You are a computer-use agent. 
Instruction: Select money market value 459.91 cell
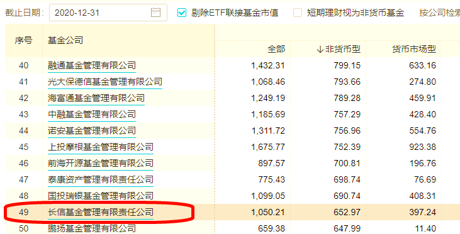coord(422,98)
